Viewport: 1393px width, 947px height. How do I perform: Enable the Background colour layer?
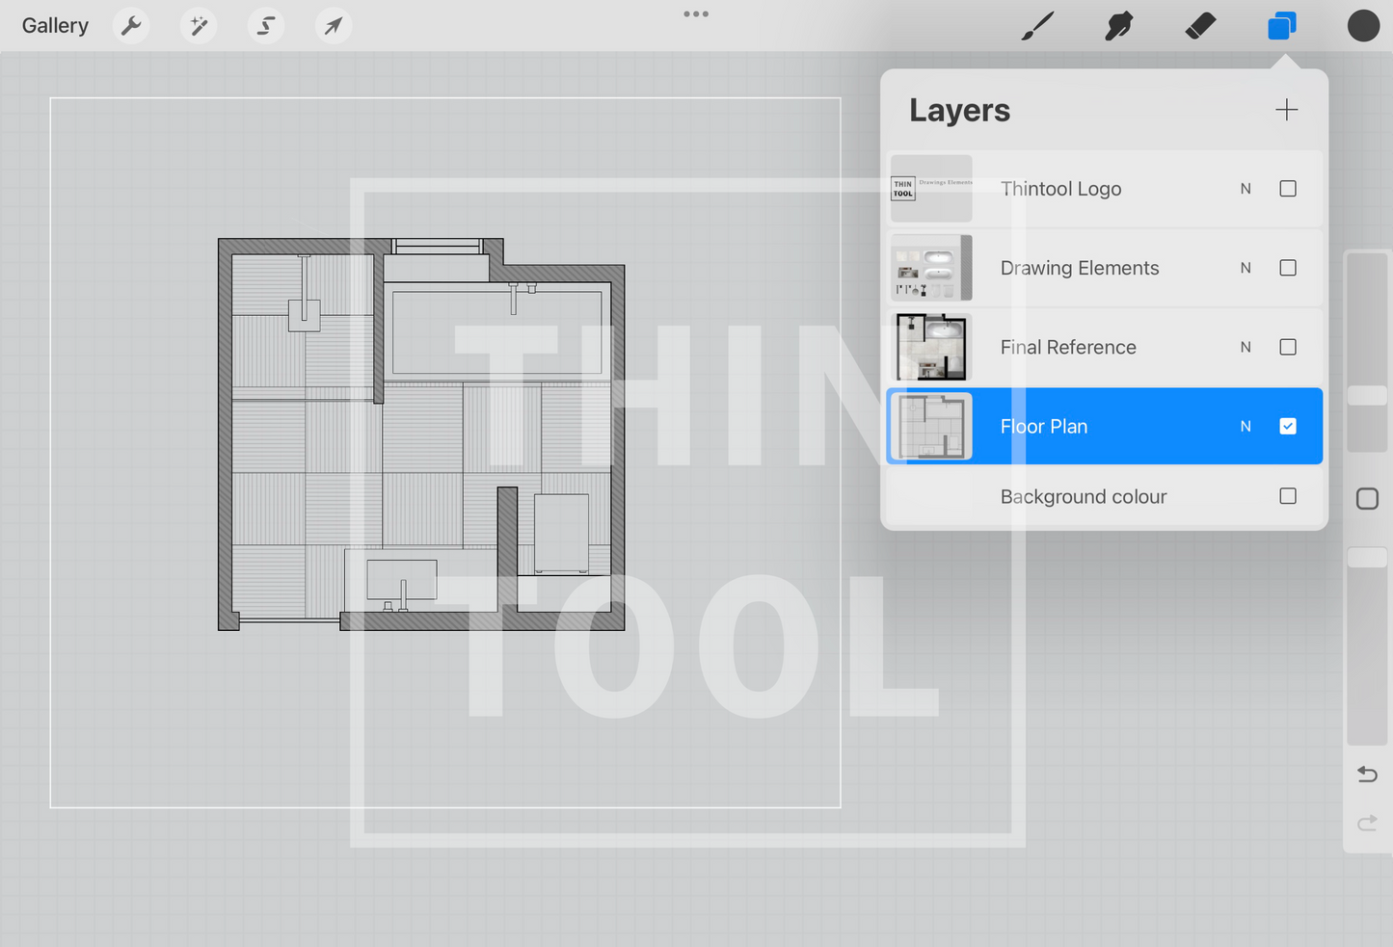tap(1288, 496)
